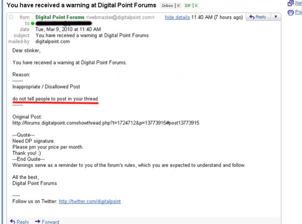Click Reply at the bottom of the message
The image size is (302, 224).
point(23,221)
